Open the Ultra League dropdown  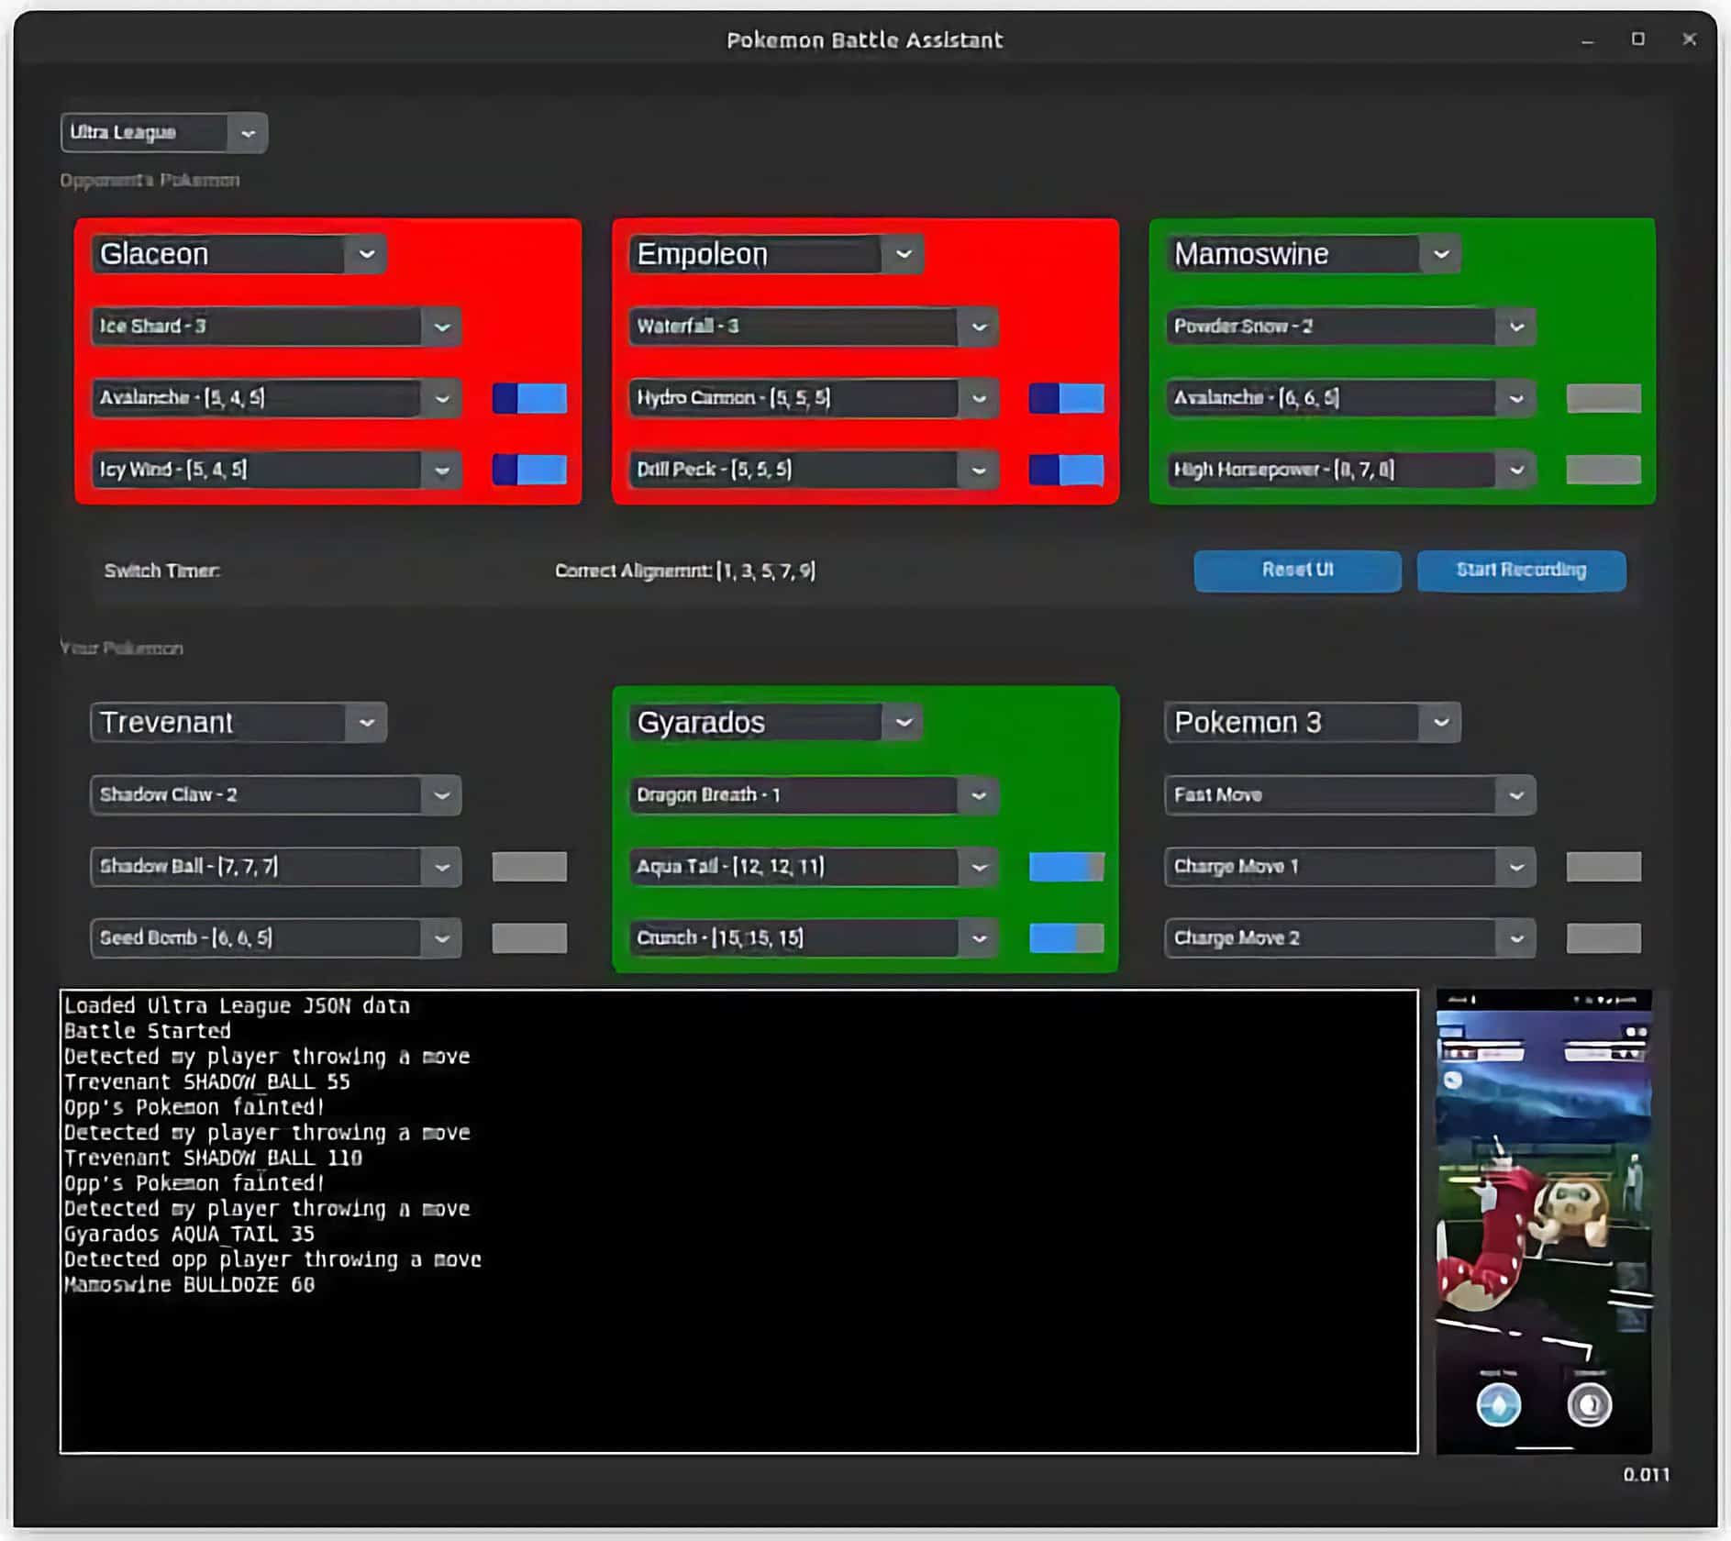[164, 133]
